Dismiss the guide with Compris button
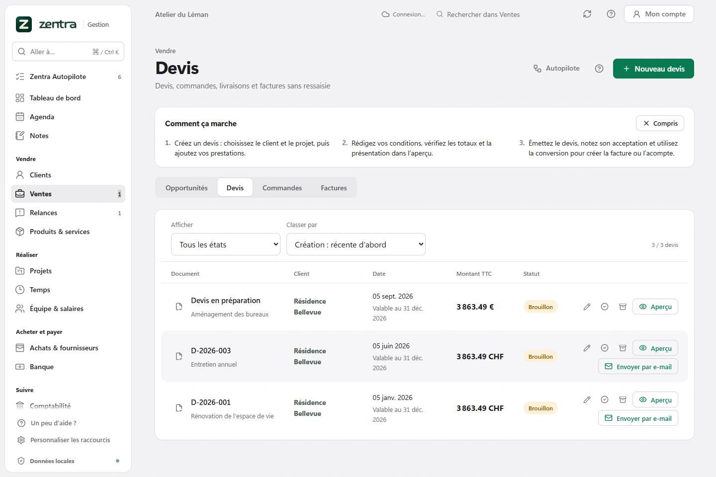Image resolution: width=716 pixels, height=477 pixels. point(660,123)
